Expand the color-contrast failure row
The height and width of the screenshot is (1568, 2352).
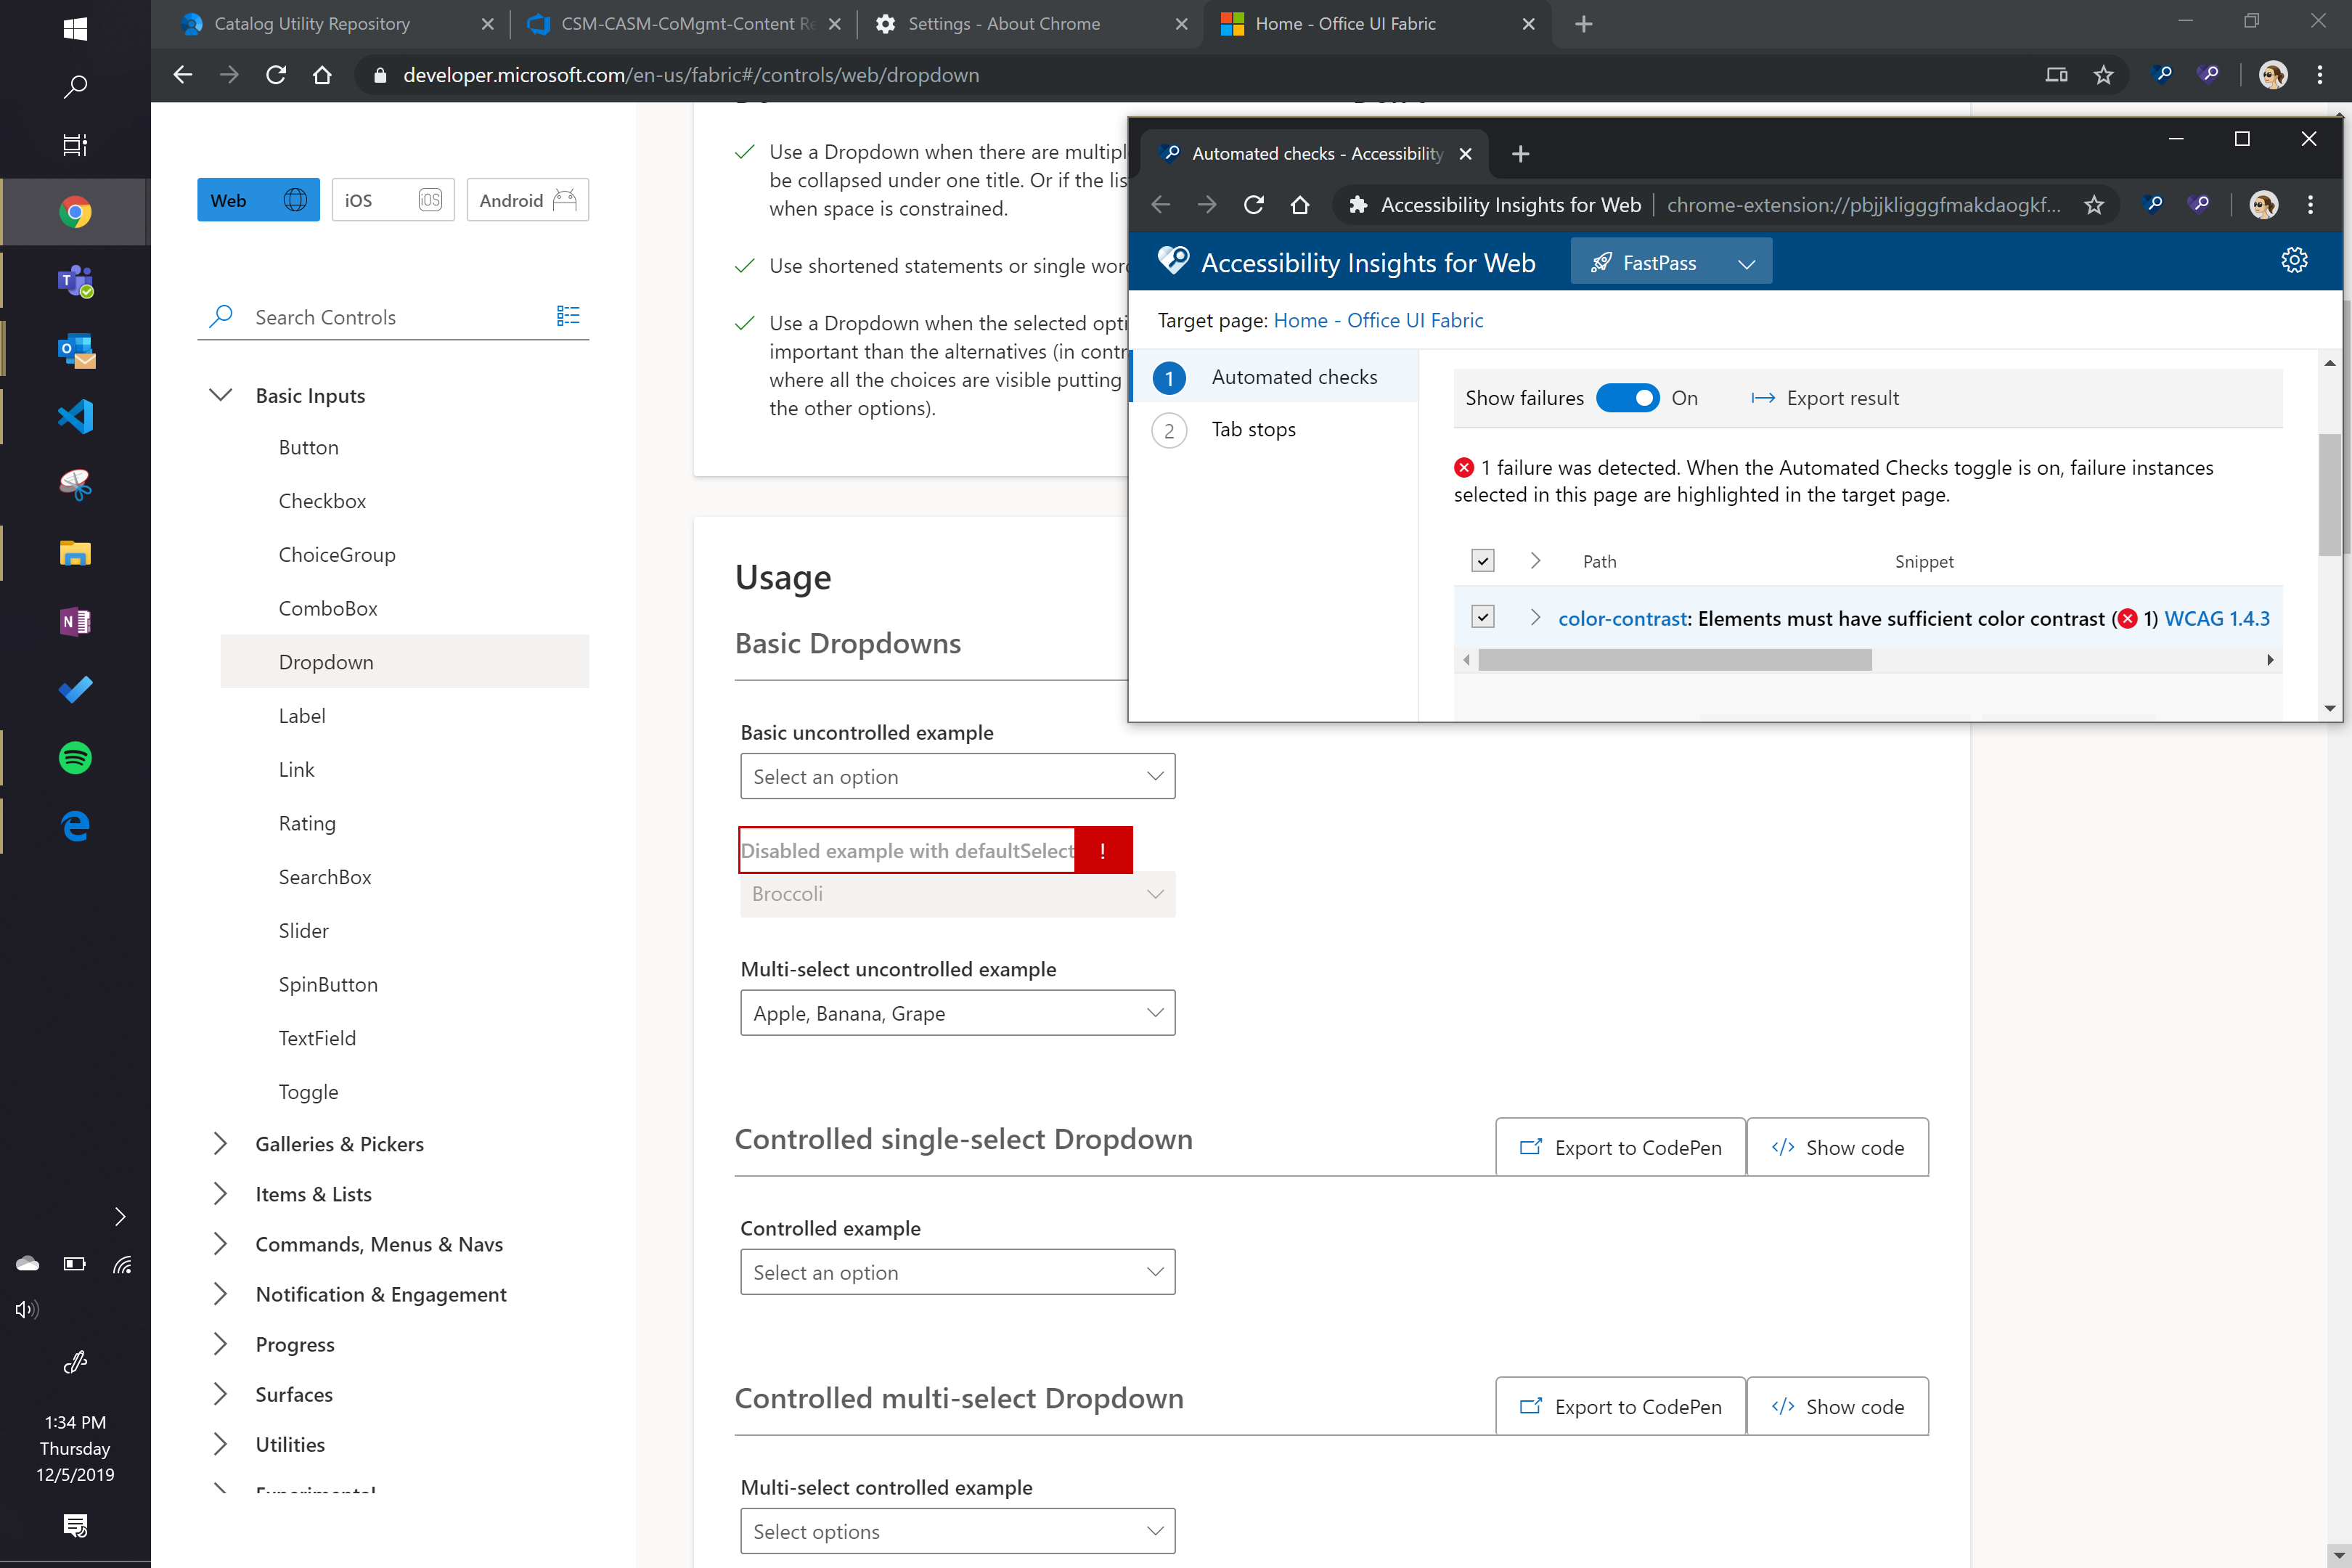(1535, 617)
